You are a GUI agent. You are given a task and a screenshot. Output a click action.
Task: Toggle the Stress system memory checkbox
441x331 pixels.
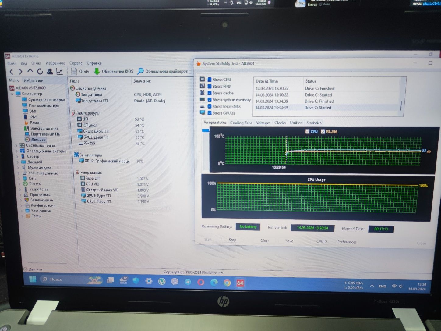[210, 100]
